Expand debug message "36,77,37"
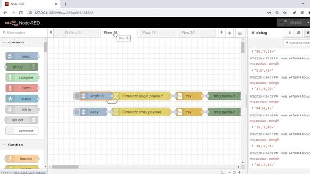Screen dimensions: 310x174 pos(252,51)
